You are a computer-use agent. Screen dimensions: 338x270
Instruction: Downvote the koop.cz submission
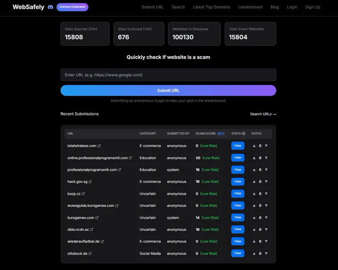(266, 194)
